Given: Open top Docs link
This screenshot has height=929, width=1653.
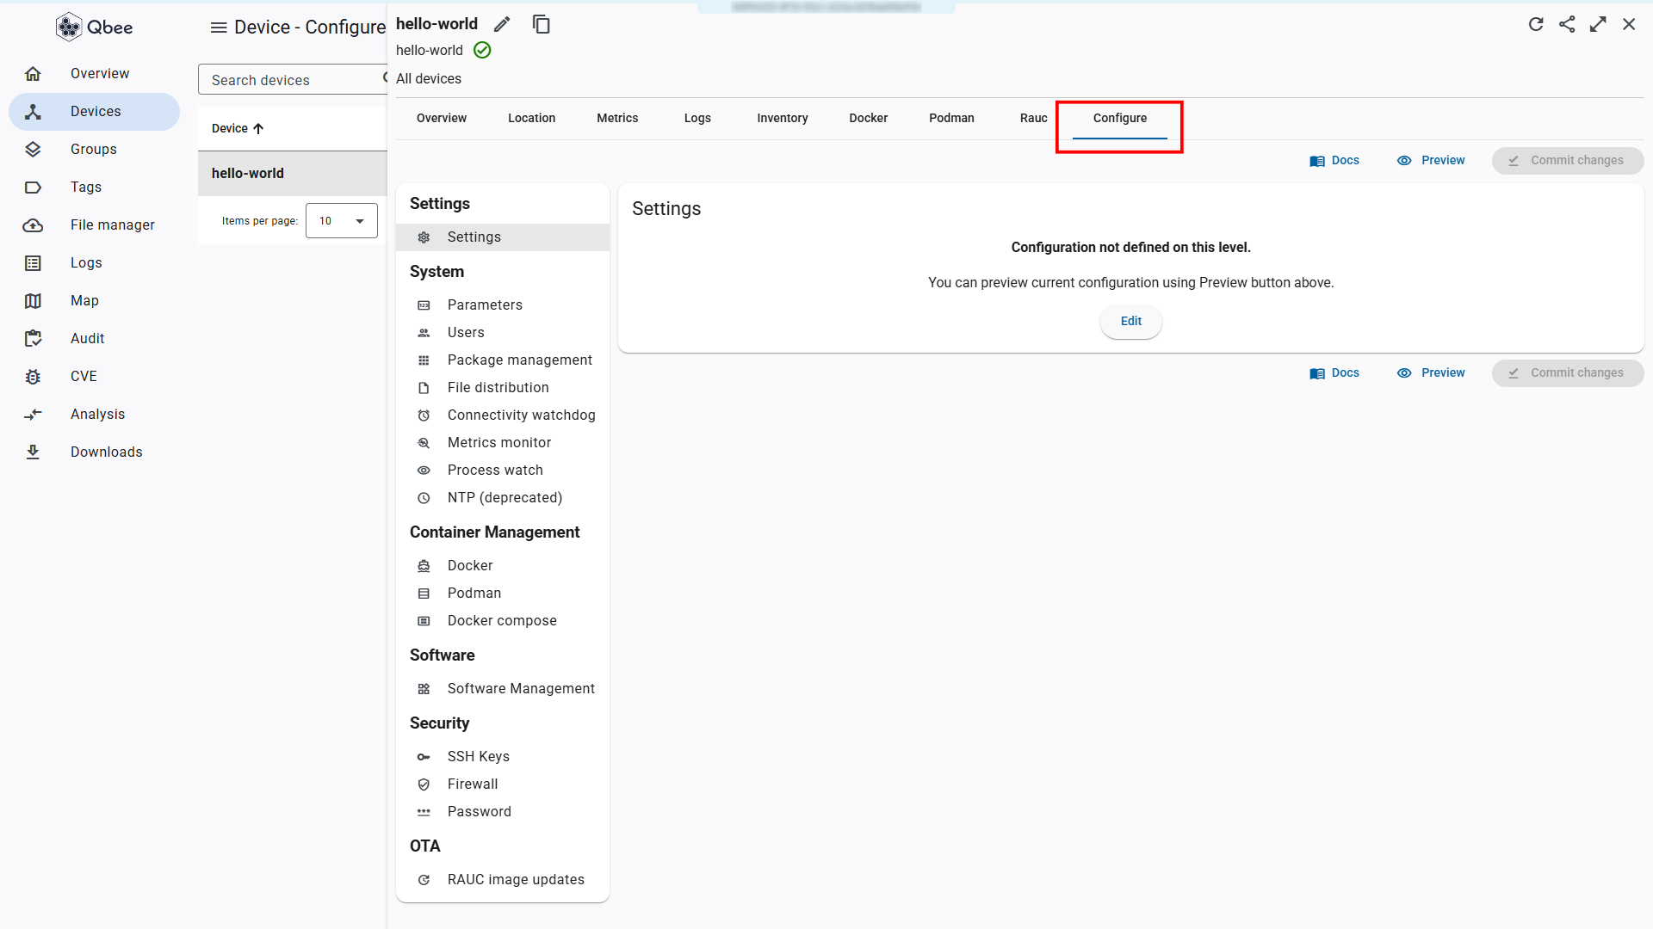Looking at the screenshot, I should (x=1334, y=161).
